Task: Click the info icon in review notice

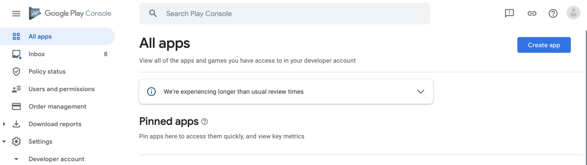Action: point(152,91)
